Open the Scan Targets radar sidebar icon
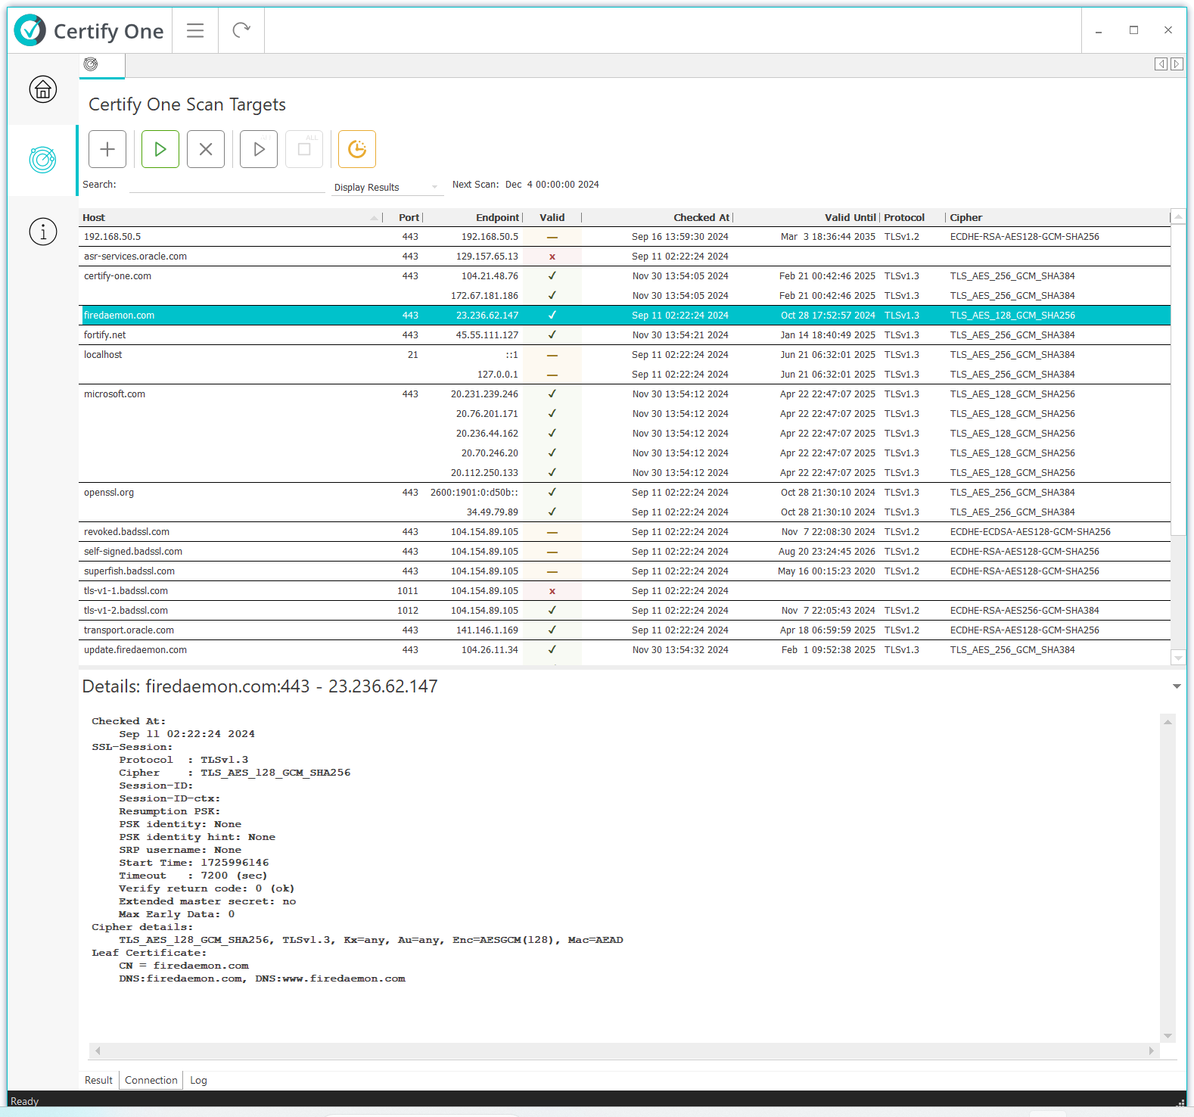Screen dimensions: 1194x1117 [x=43, y=160]
